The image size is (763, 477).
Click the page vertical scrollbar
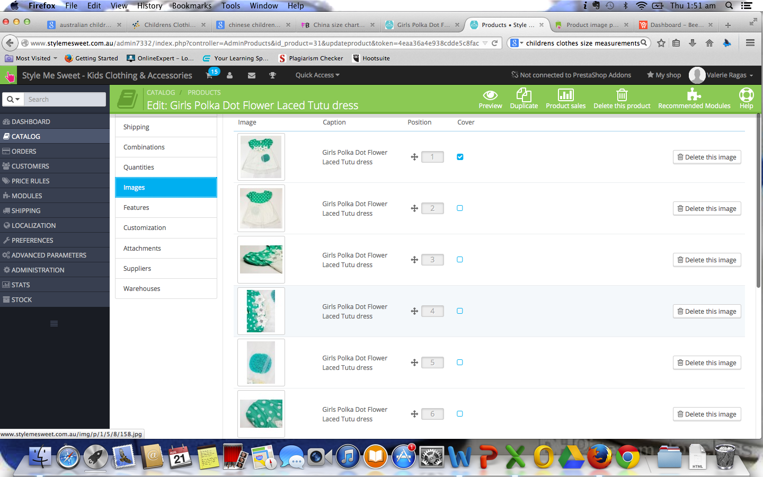pos(758,201)
